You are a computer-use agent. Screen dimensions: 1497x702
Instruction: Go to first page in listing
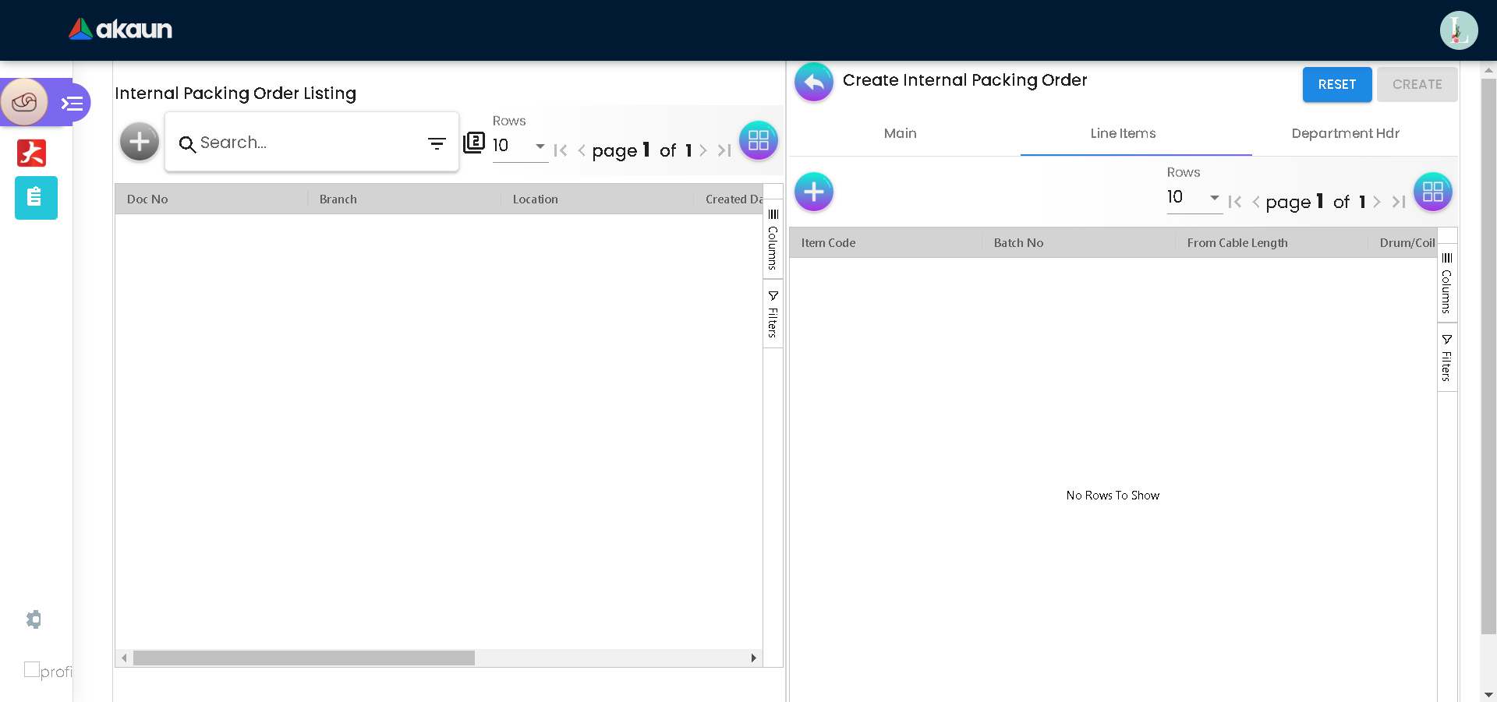(560, 150)
